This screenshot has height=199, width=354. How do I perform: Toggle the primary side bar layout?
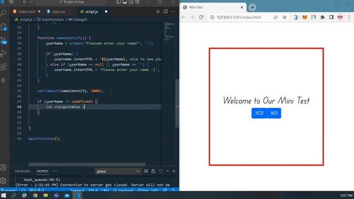point(118,2)
